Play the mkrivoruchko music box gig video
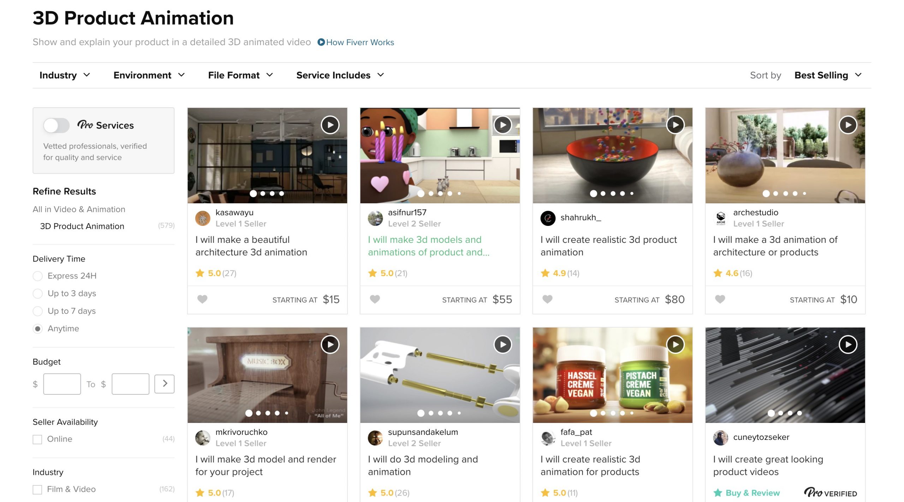Viewport: 904px width, 502px height. pos(330,344)
